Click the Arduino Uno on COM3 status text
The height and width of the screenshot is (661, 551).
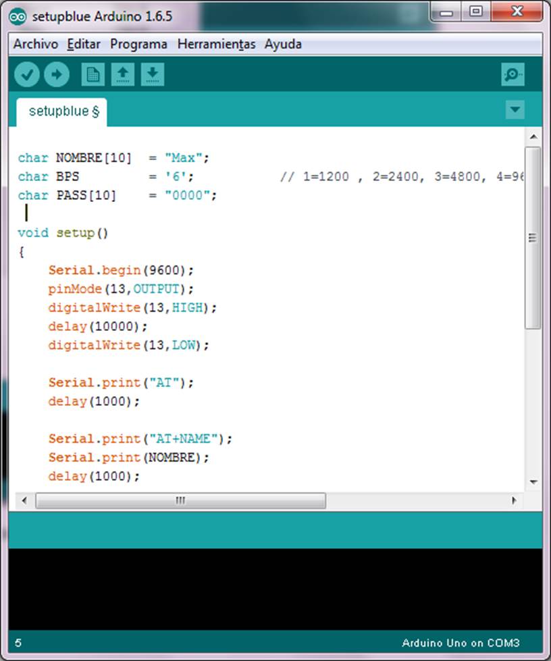pyautogui.click(x=461, y=643)
